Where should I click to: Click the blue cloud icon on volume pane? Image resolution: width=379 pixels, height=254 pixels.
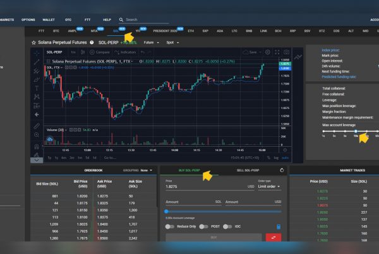tap(49, 139)
